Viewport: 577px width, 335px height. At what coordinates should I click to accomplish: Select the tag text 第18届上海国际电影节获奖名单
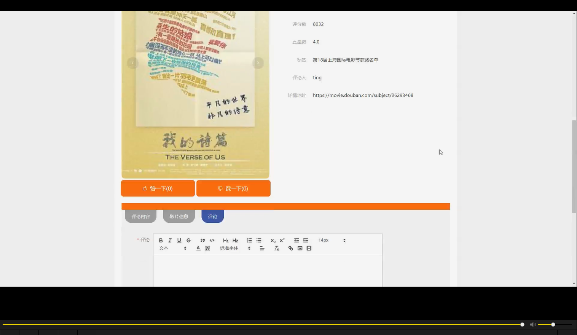point(346,60)
